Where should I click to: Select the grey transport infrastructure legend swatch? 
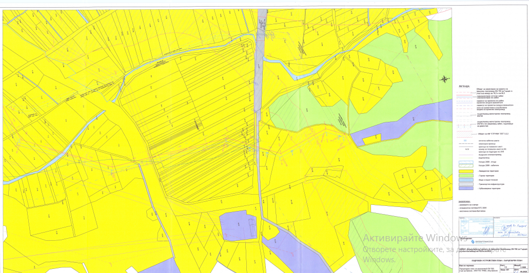(x=466, y=184)
